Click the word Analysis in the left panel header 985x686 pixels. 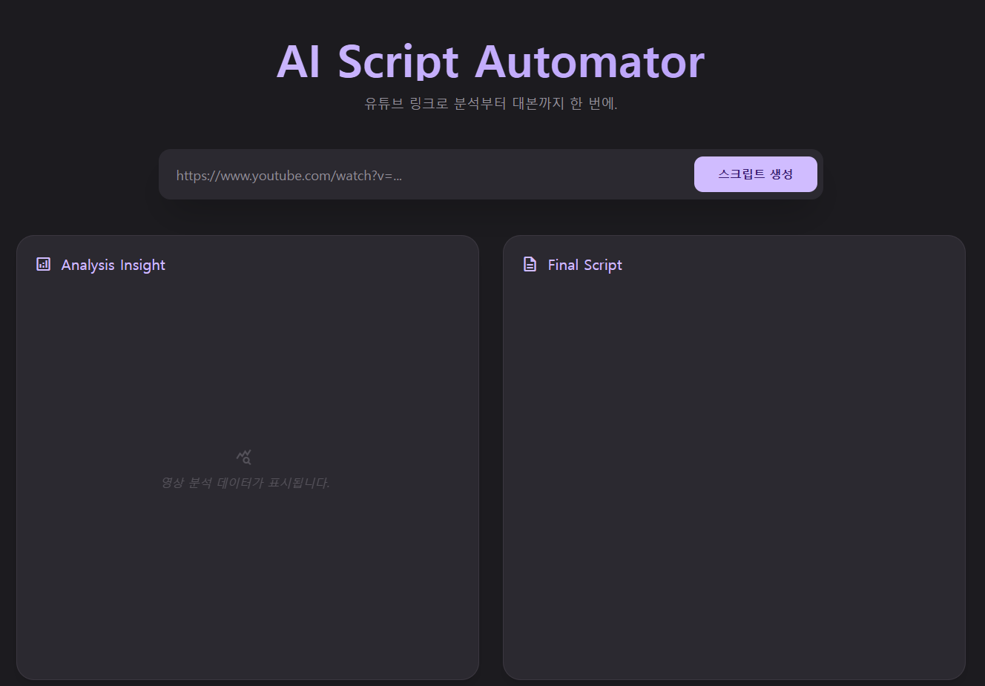point(88,265)
